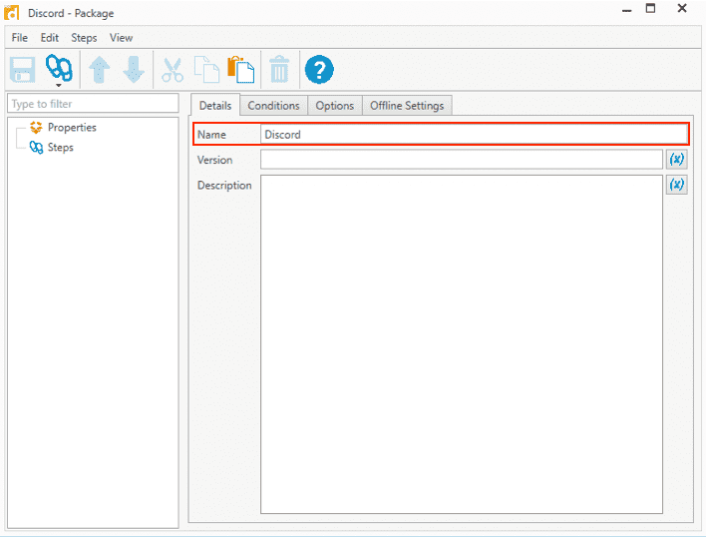Focus the Type to filter field

tap(93, 104)
